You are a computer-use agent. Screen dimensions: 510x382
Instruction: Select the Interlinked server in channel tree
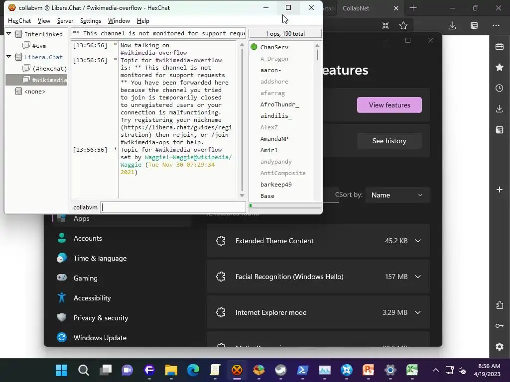pyautogui.click(x=43, y=34)
